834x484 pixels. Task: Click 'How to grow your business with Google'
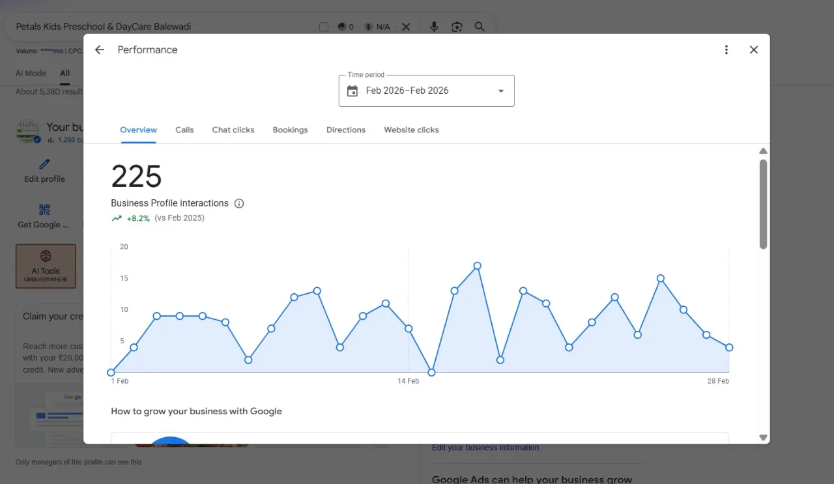point(196,411)
